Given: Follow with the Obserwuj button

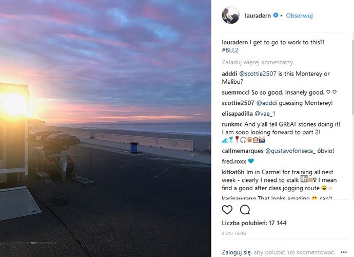Looking at the screenshot, I should 299,16.
